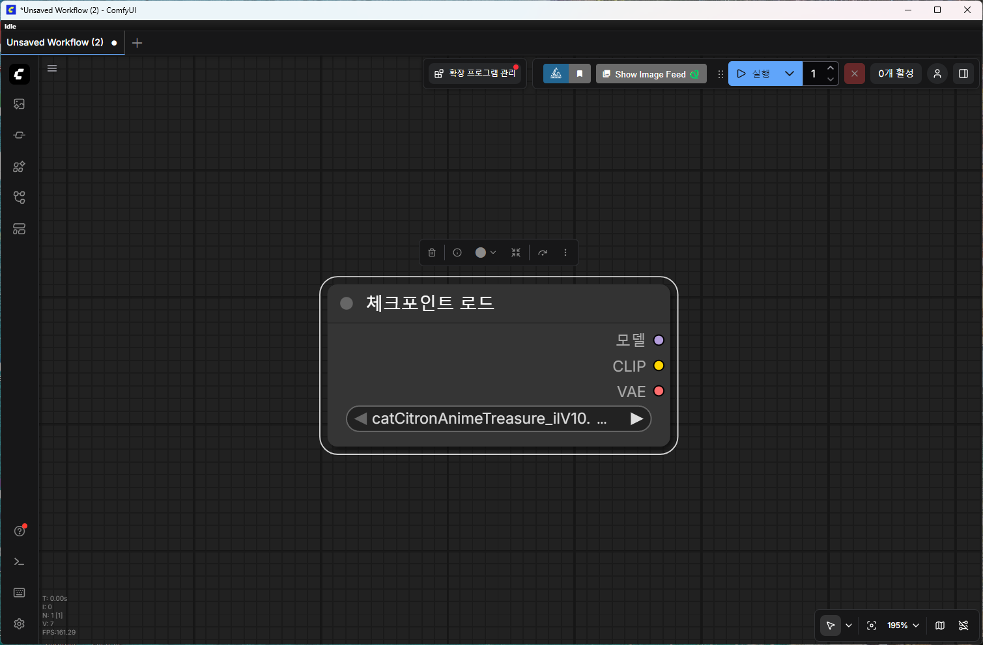The width and height of the screenshot is (983, 645).
Task: Delete the selected node with trash icon
Action: 432,253
